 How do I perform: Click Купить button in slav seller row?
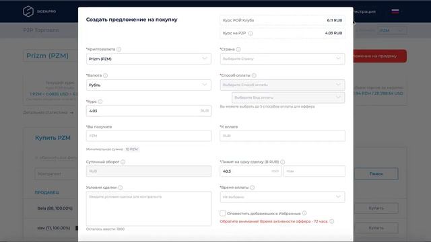pos(376,228)
